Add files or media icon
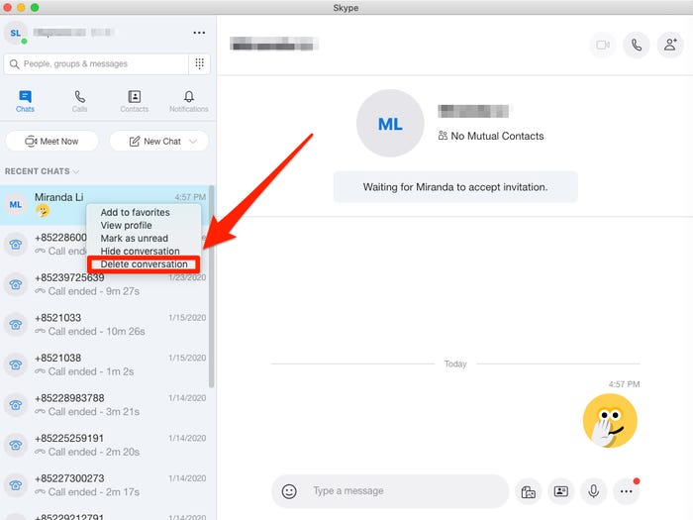Screen dimensions: 693x520 pos(528,491)
